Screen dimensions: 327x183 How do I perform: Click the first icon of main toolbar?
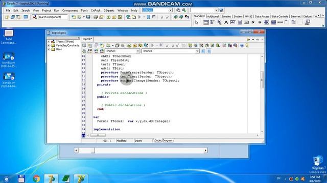(x=7, y=17)
